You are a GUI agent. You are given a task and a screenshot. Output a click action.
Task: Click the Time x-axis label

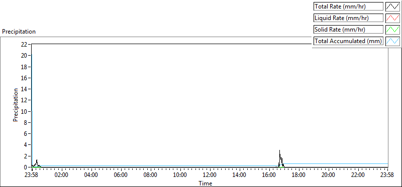(x=206, y=183)
